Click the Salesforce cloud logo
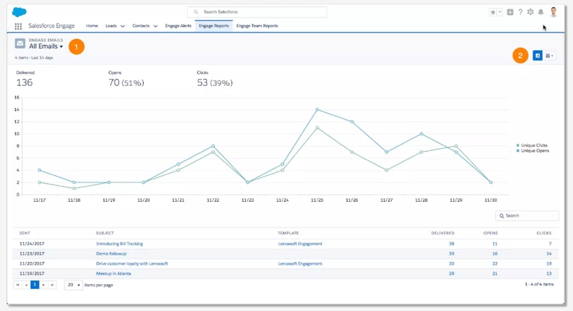 tap(19, 12)
